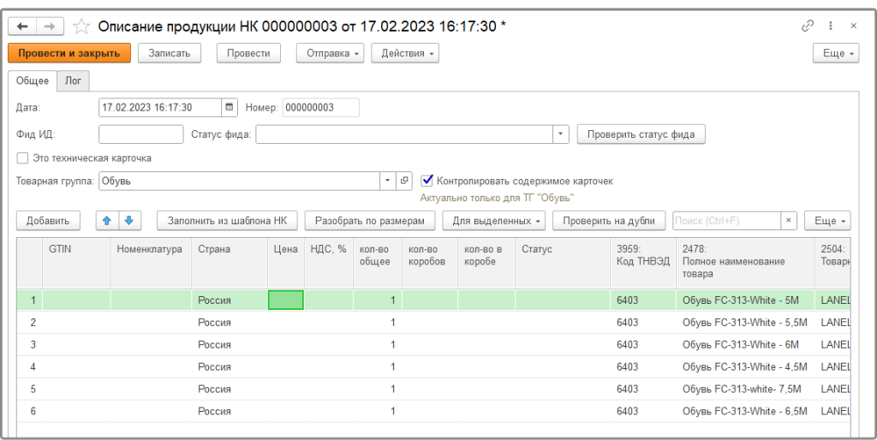Open the Товарная группа dropdown arrow
The image size is (877, 440).
point(388,181)
